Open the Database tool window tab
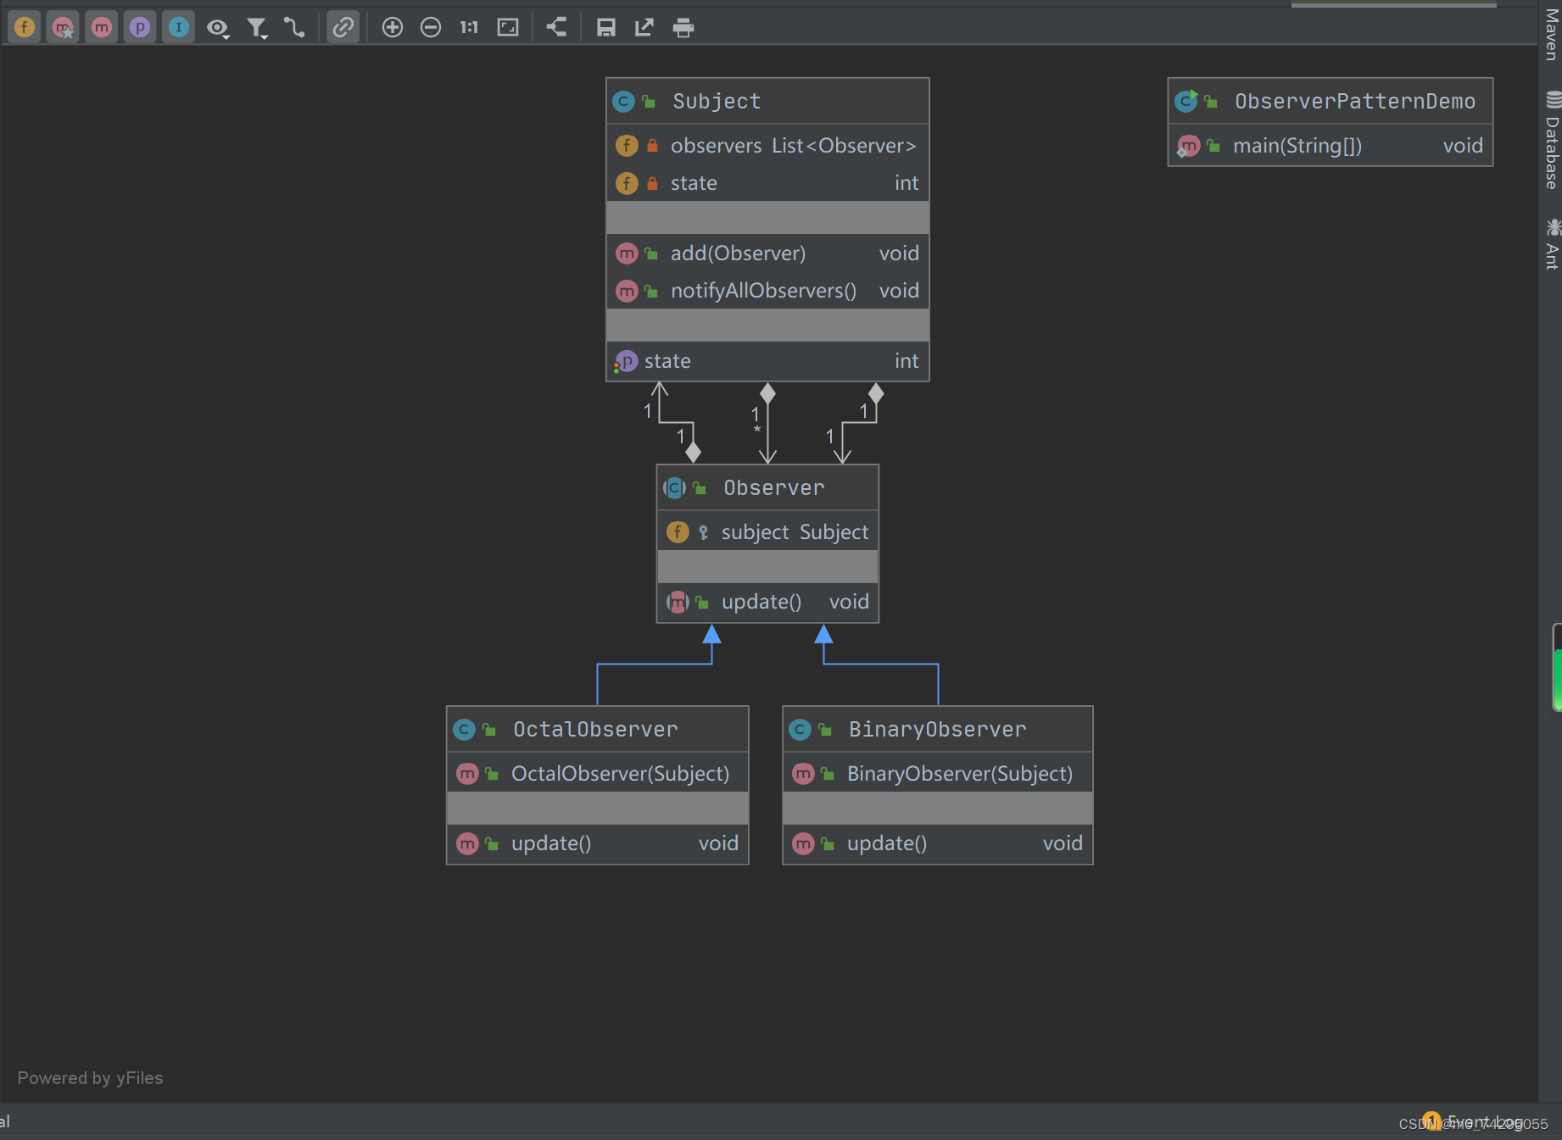The width and height of the screenshot is (1562, 1140). pos(1552,140)
